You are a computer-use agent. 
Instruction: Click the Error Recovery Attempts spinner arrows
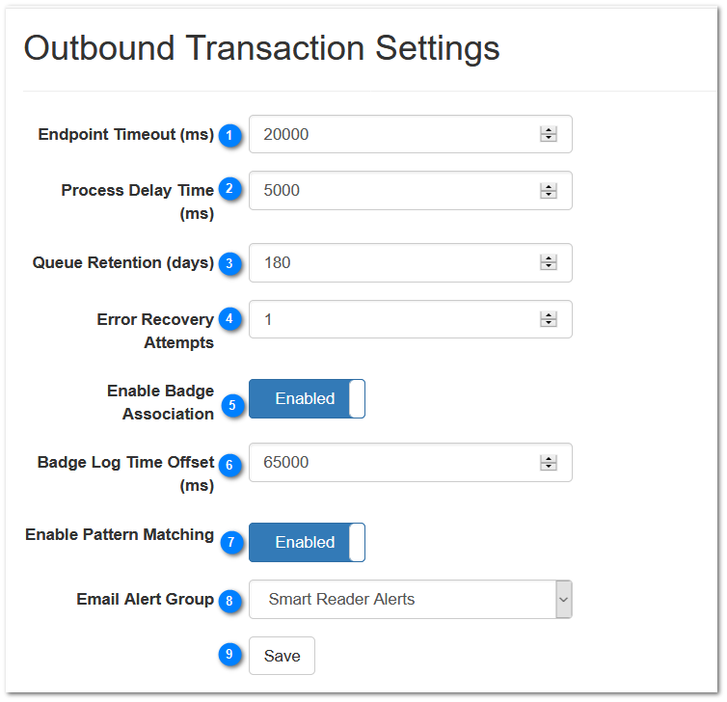pyautogui.click(x=549, y=319)
